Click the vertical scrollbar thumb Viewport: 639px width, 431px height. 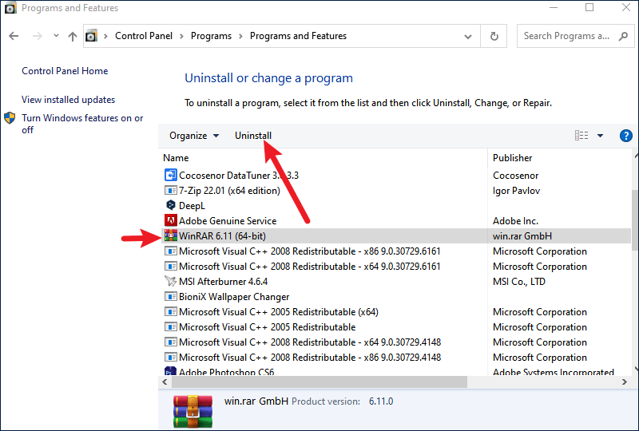(x=635, y=220)
